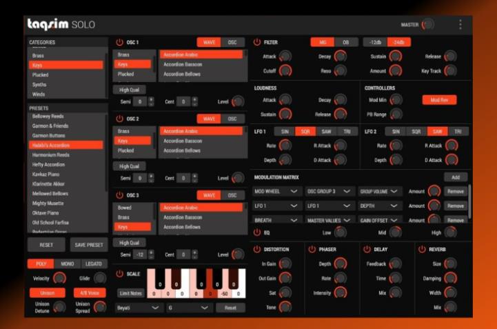
Task: Toggle the Limit Notes button
Action: [x=130, y=293]
